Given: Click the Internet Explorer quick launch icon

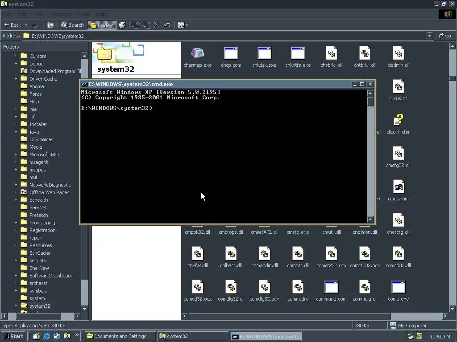Looking at the screenshot, I should [46, 336].
